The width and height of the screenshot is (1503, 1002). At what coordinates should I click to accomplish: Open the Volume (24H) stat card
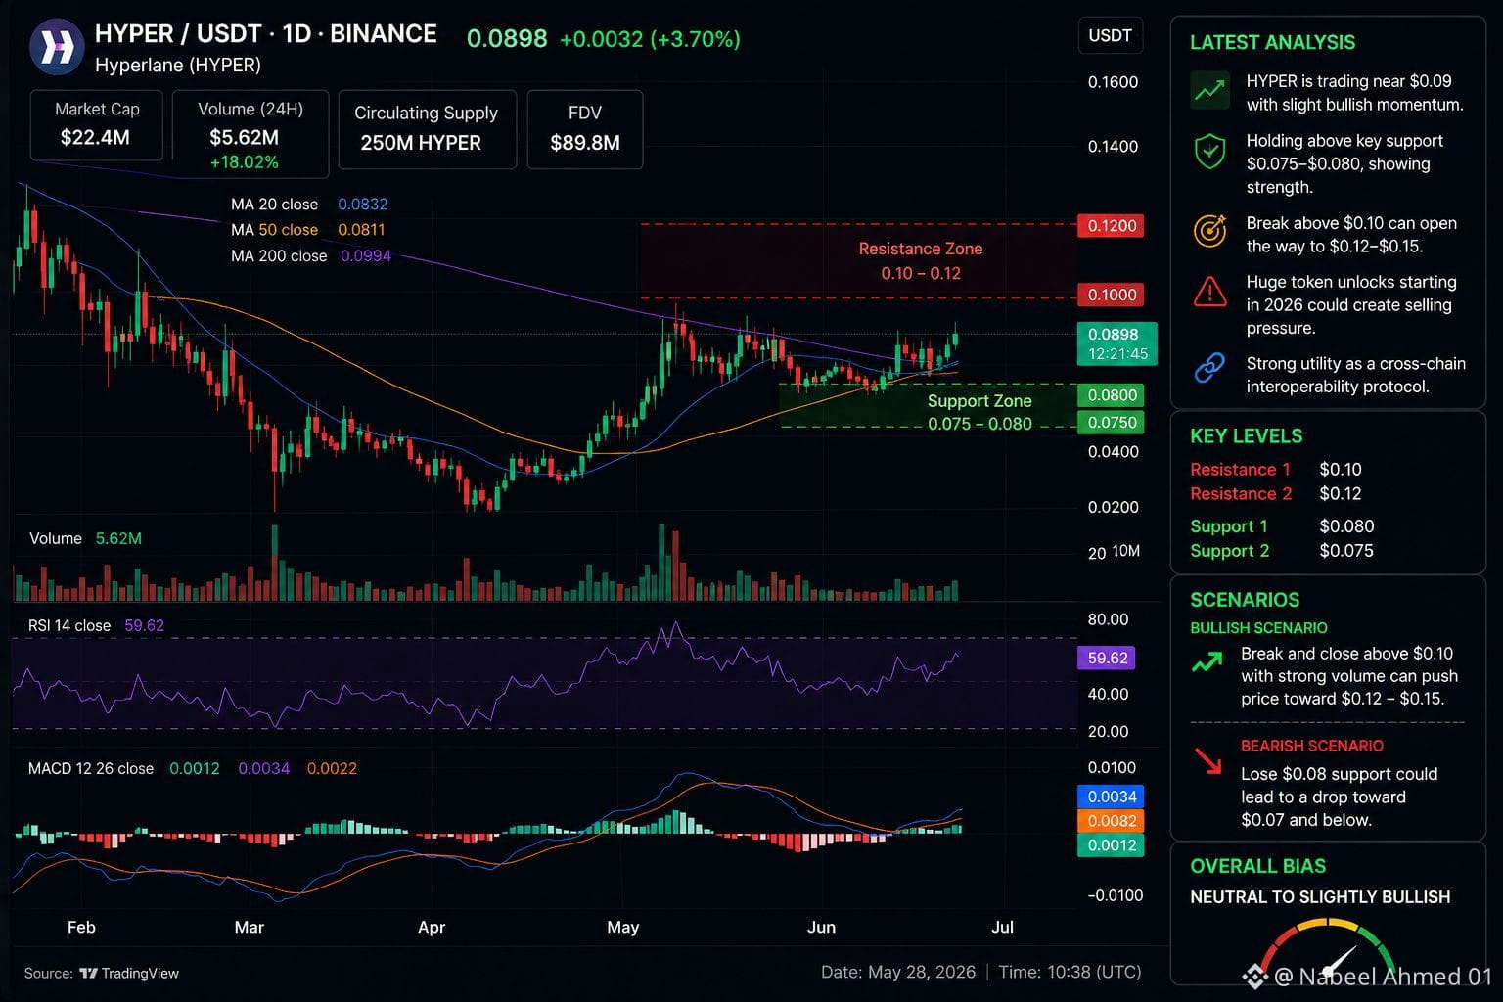click(x=250, y=134)
